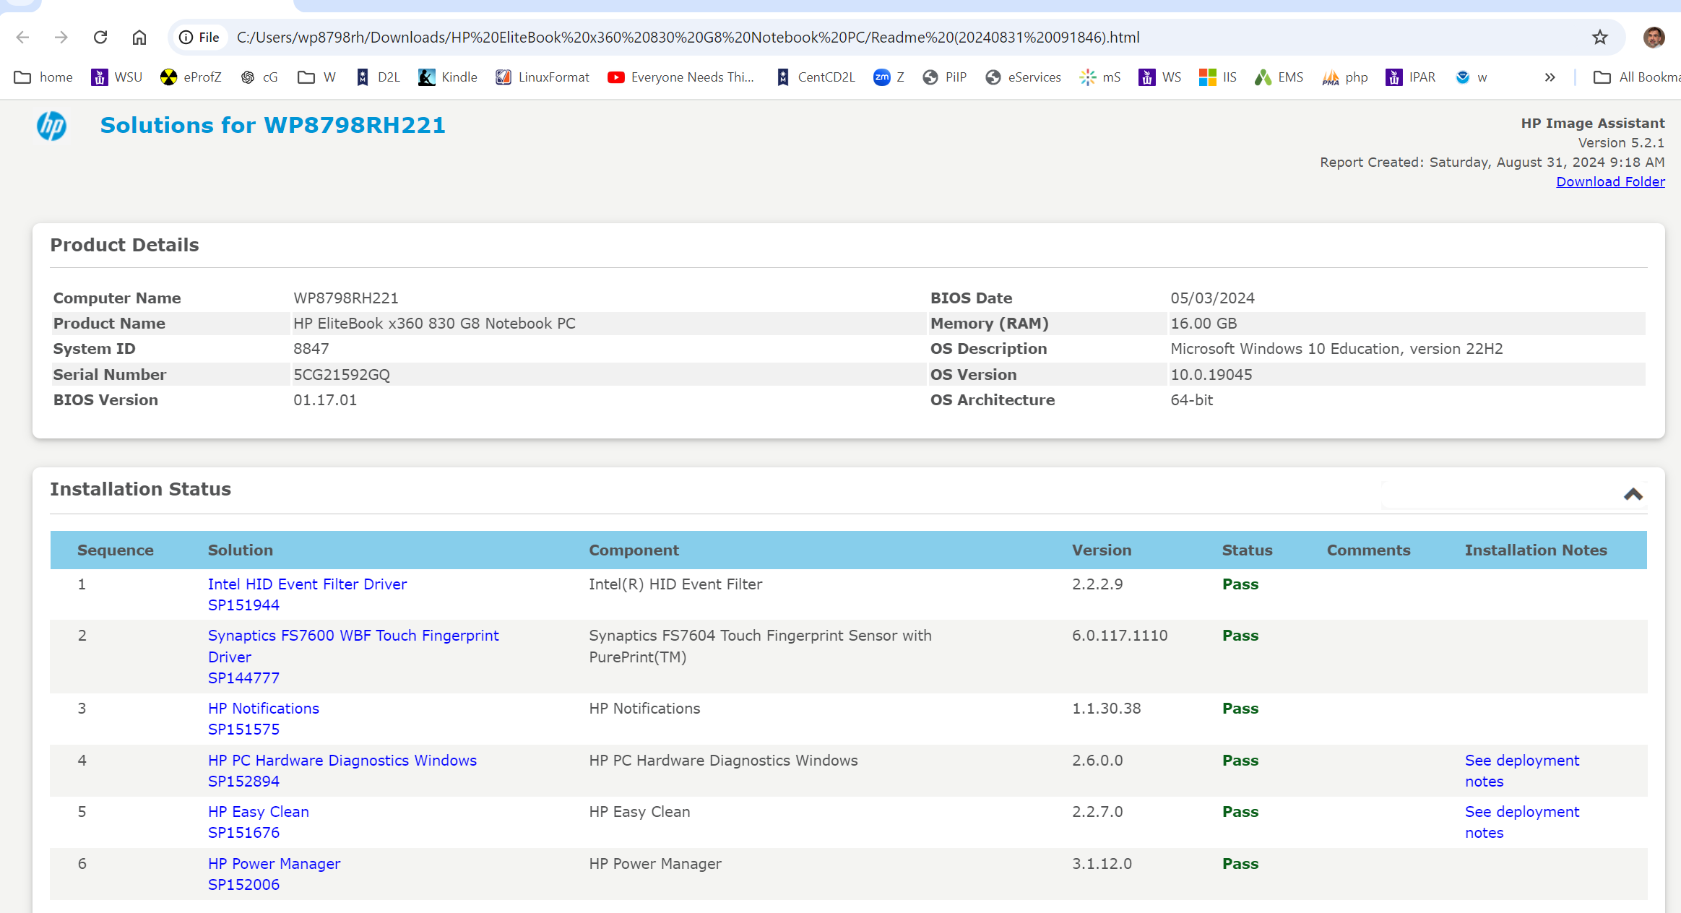Click the browser forward arrow

(x=61, y=37)
